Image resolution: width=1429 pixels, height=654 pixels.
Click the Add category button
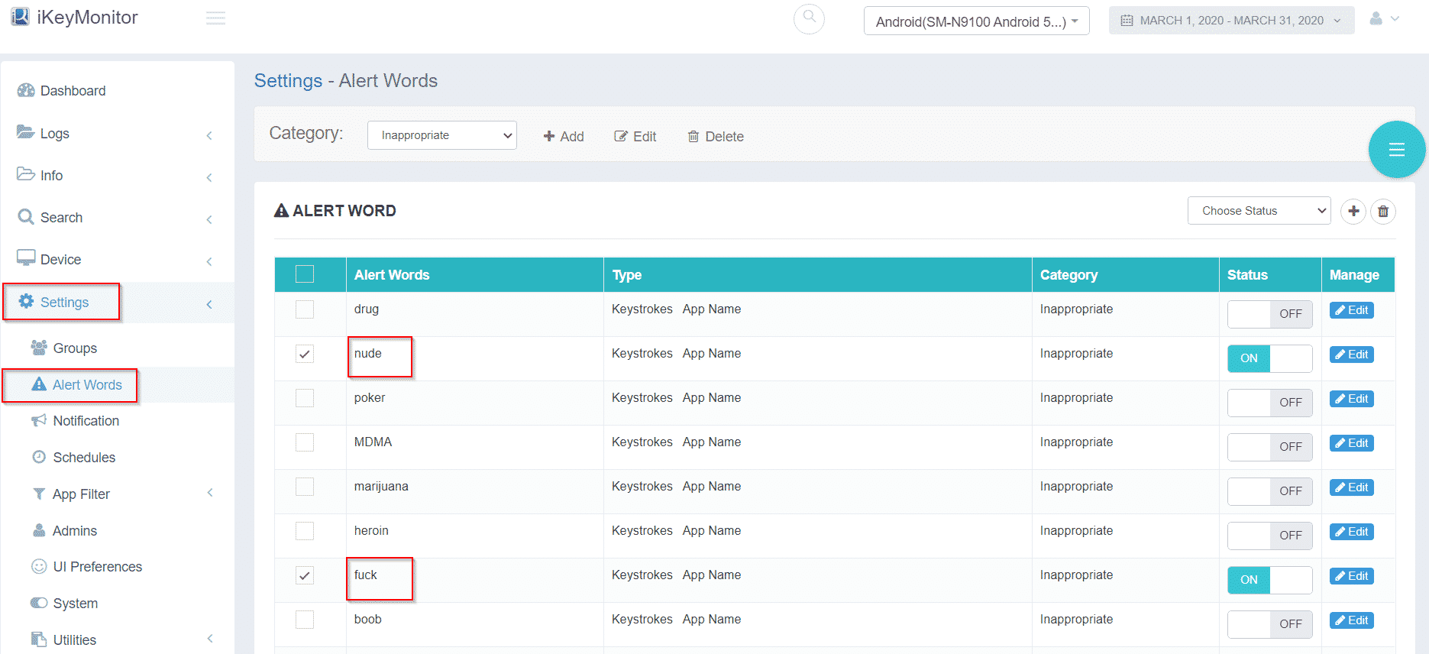click(x=564, y=137)
